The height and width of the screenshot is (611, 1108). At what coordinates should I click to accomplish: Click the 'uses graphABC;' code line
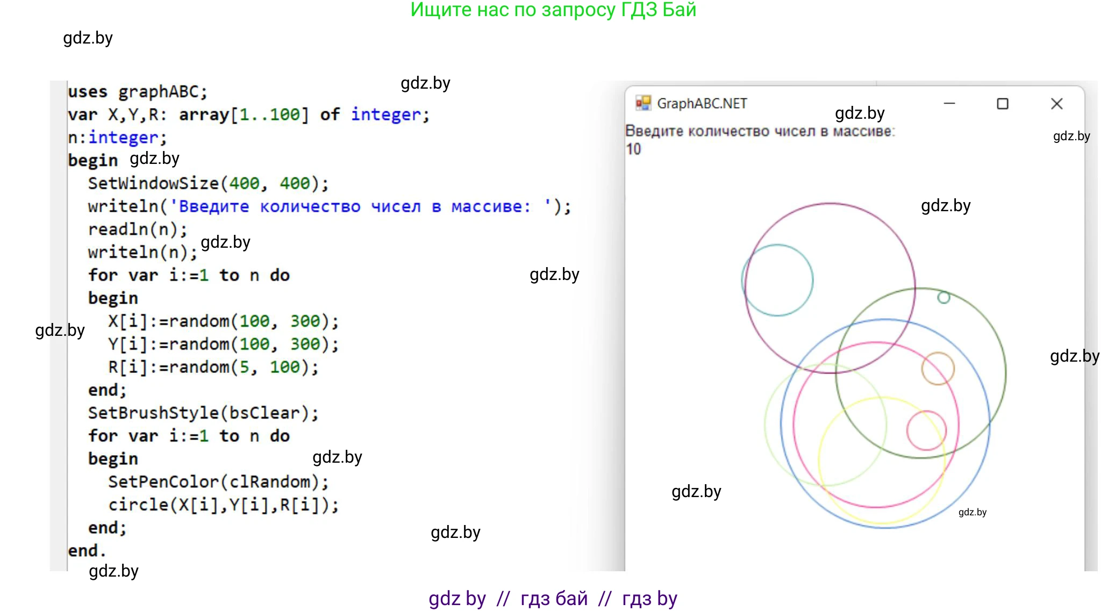pyautogui.click(x=138, y=92)
